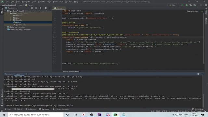Open the File menu
Viewport: 208px width, 117px height.
7,2
